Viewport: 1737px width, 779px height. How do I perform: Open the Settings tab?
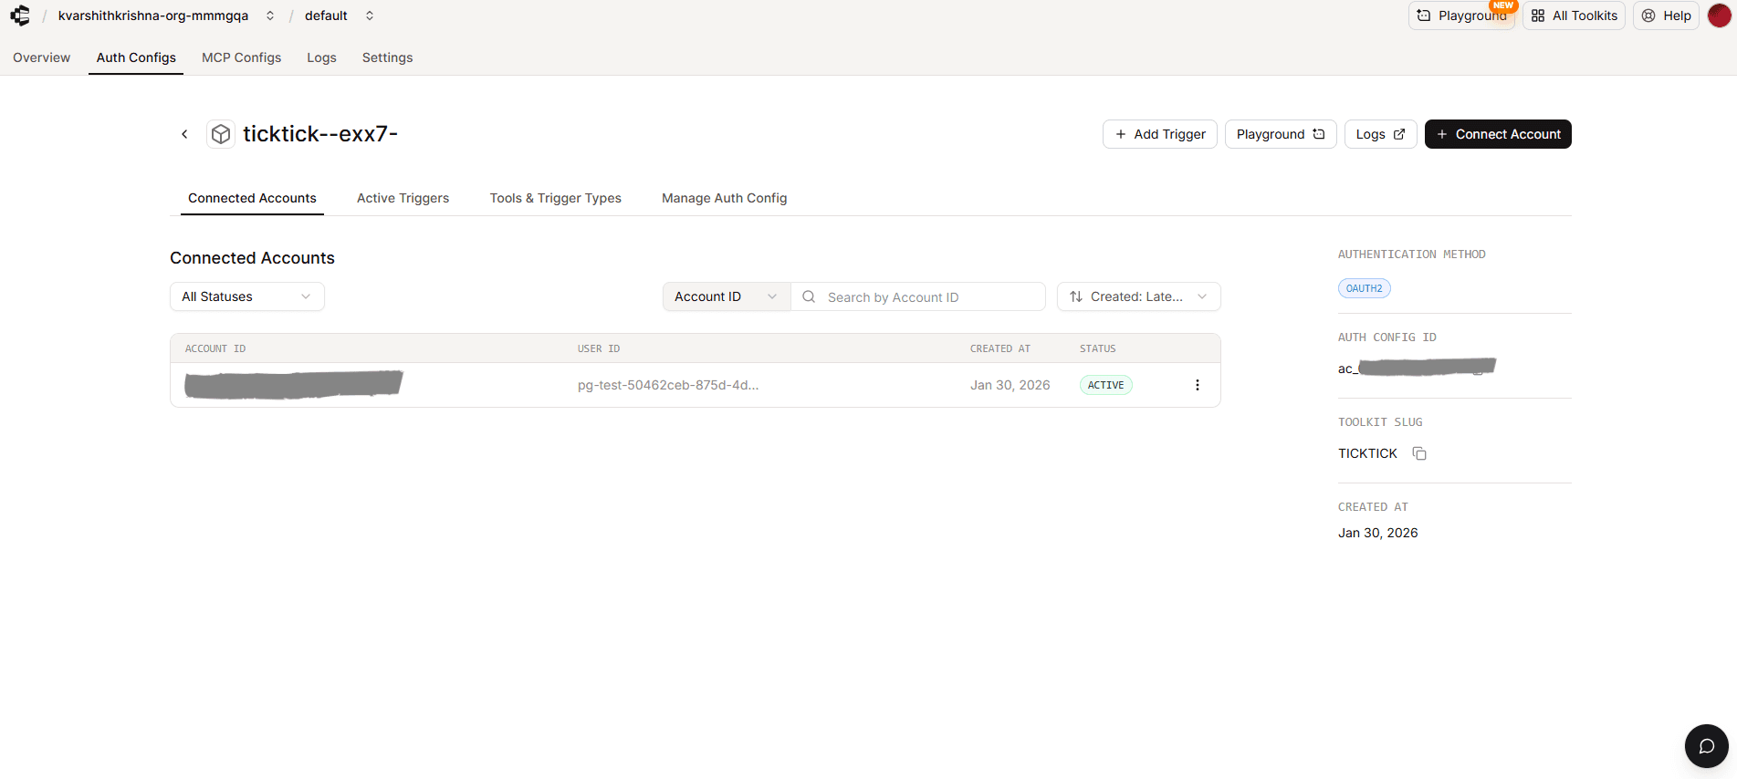coord(387,57)
